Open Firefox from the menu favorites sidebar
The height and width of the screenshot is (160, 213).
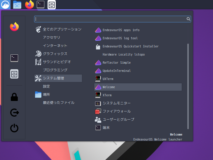pyautogui.click(x=14, y=27)
